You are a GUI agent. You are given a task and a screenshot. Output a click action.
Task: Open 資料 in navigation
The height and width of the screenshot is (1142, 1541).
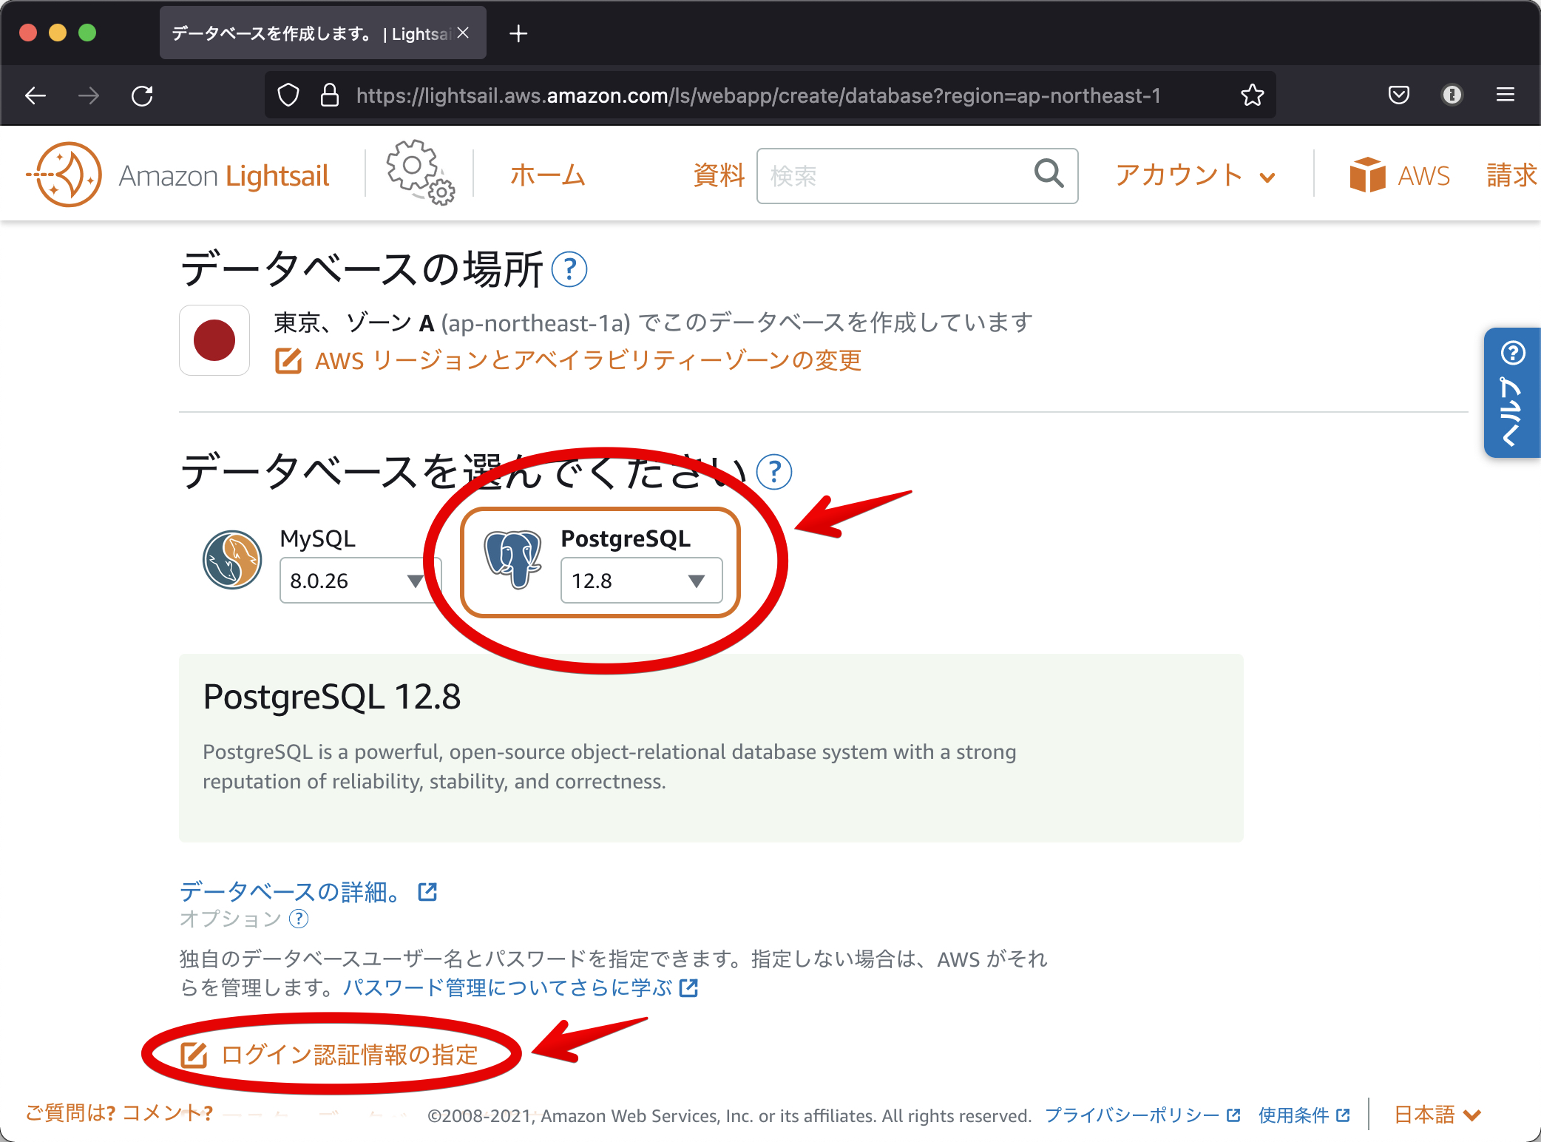coord(719,175)
